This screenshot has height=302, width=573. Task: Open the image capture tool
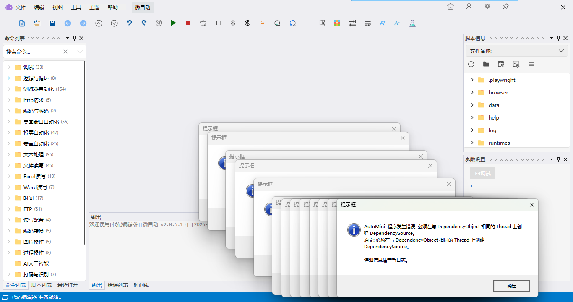coord(263,23)
